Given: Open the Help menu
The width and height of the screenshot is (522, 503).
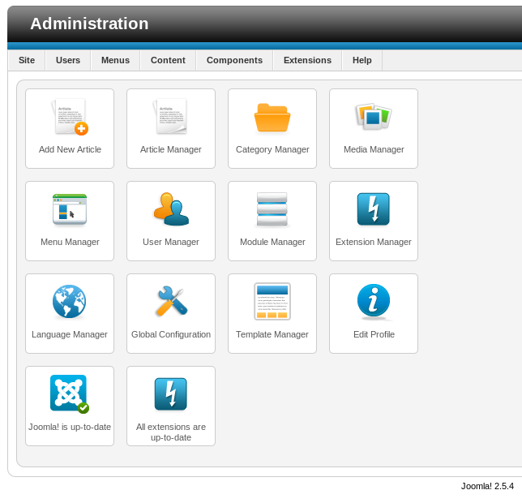Looking at the screenshot, I should [362, 60].
